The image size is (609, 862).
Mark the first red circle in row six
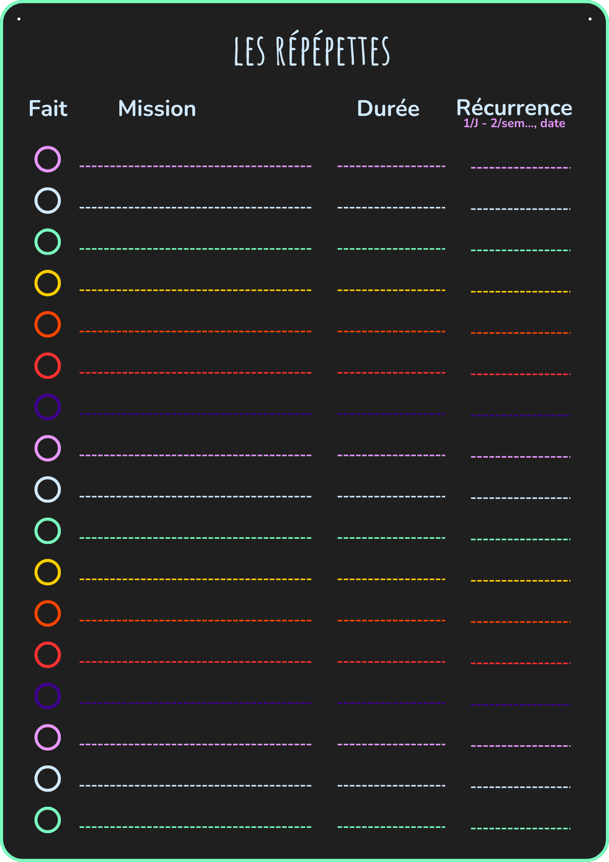[47, 366]
